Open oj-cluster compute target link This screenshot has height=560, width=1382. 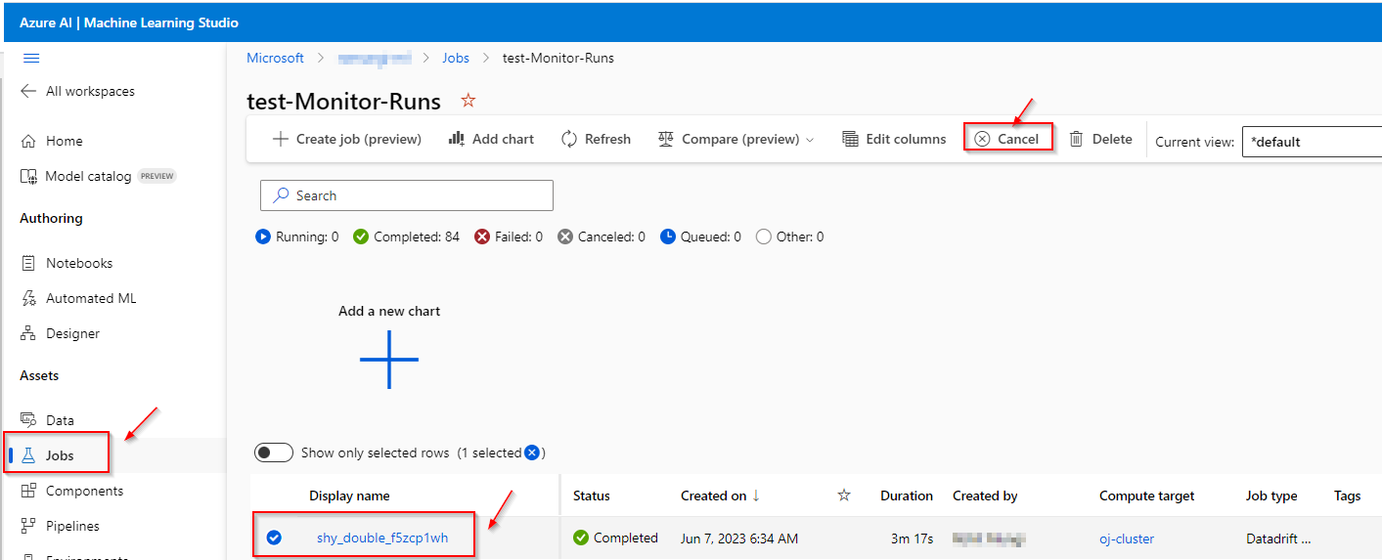pos(1127,538)
